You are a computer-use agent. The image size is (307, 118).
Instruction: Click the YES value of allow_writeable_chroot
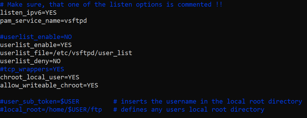click(93, 85)
